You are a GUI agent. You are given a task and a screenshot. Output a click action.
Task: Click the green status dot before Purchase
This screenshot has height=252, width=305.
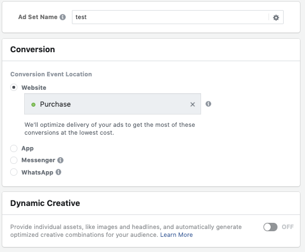tap(34, 105)
